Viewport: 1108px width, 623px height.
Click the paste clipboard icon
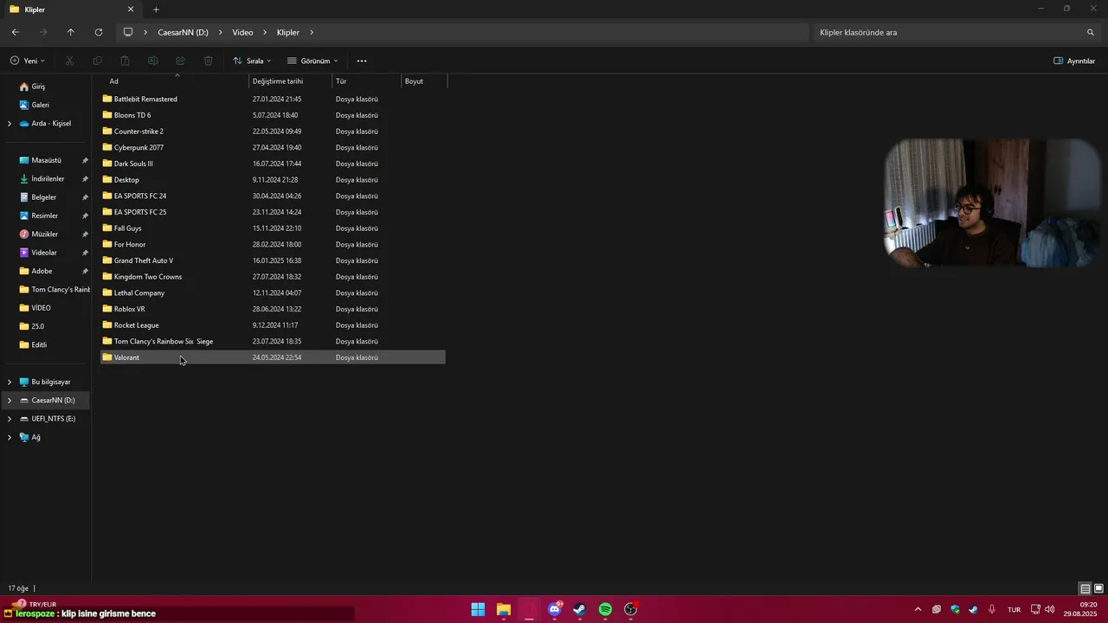click(125, 61)
